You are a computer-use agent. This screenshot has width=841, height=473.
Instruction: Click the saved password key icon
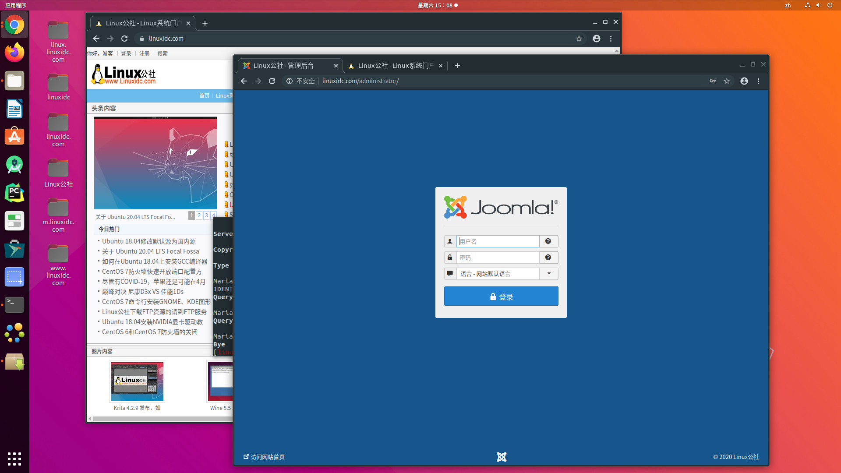[x=713, y=81]
